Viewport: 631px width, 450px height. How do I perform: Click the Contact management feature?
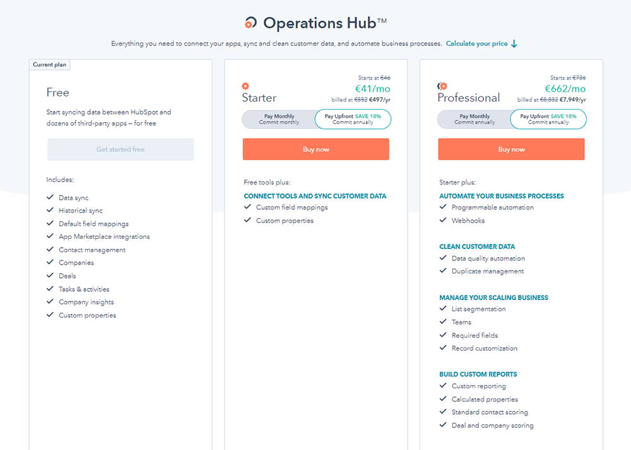92,250
